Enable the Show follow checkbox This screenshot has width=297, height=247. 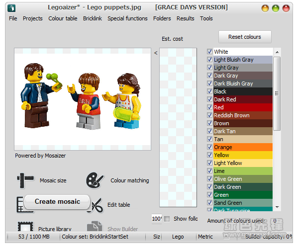point(167,219)
